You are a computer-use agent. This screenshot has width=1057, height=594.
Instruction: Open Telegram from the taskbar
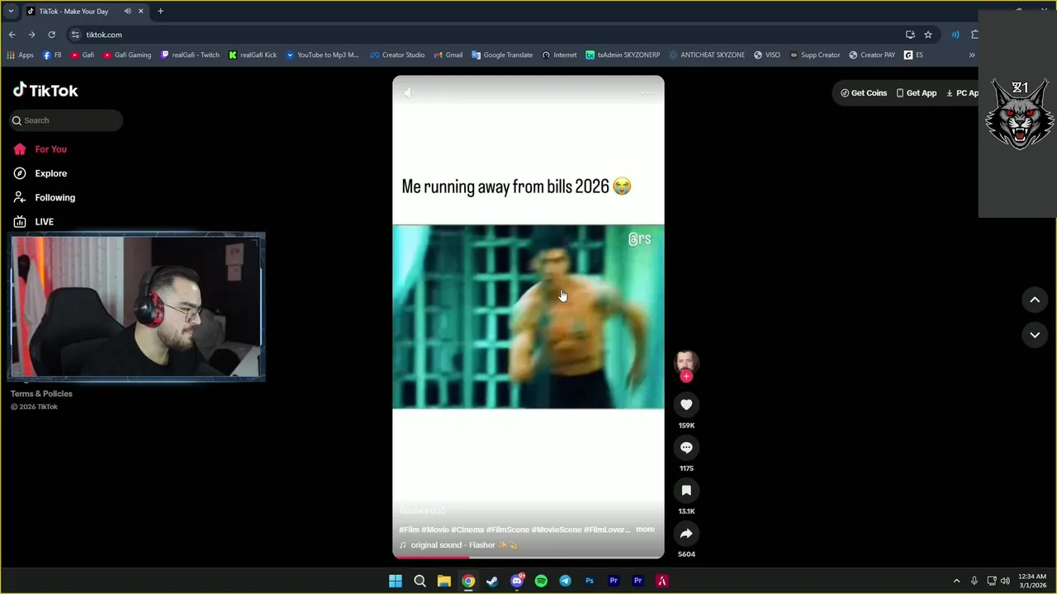565,581
